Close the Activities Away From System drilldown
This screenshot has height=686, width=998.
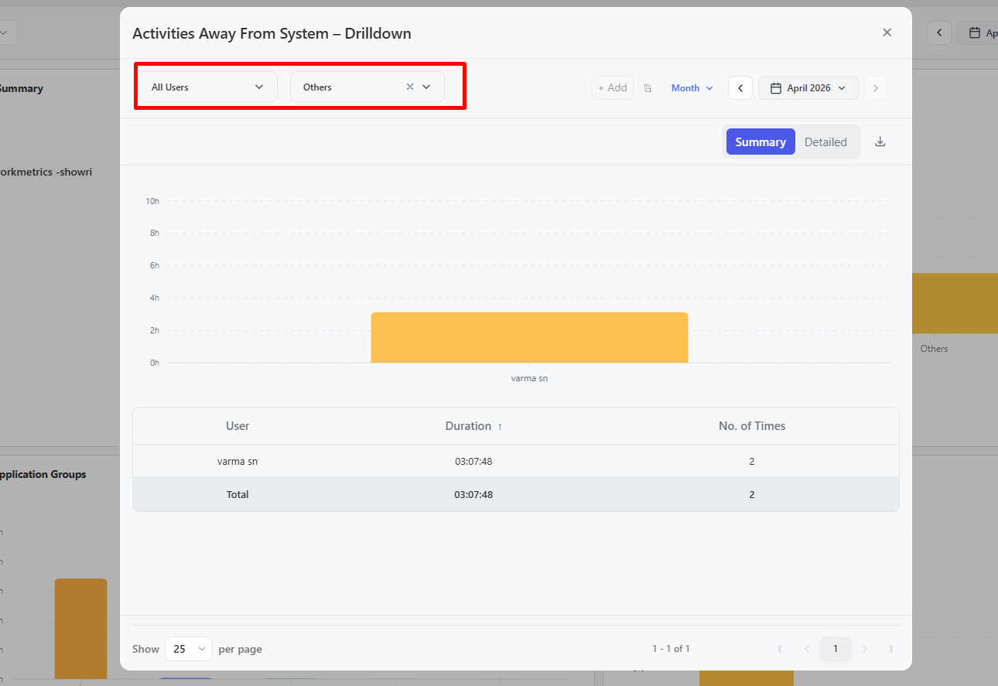(887, 32)
